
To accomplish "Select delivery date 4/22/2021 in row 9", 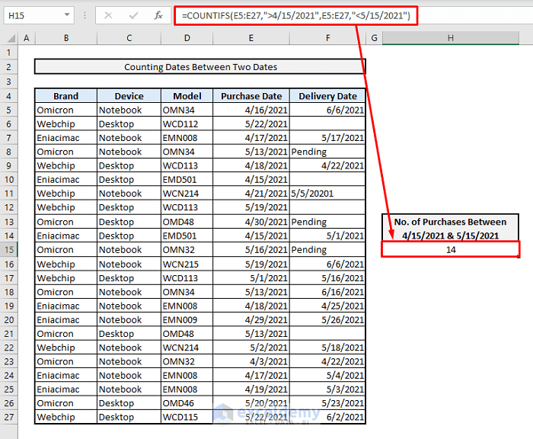I will [327, 165].
